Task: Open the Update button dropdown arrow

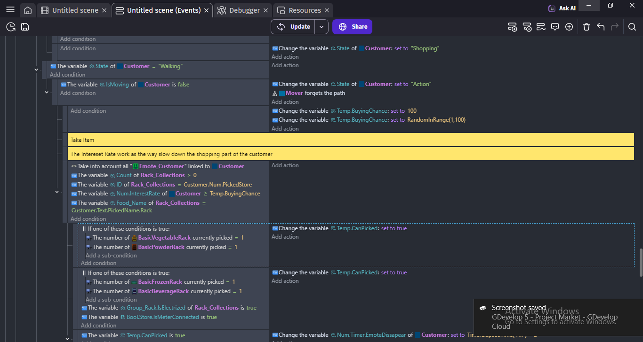Action: pos(321,27)
